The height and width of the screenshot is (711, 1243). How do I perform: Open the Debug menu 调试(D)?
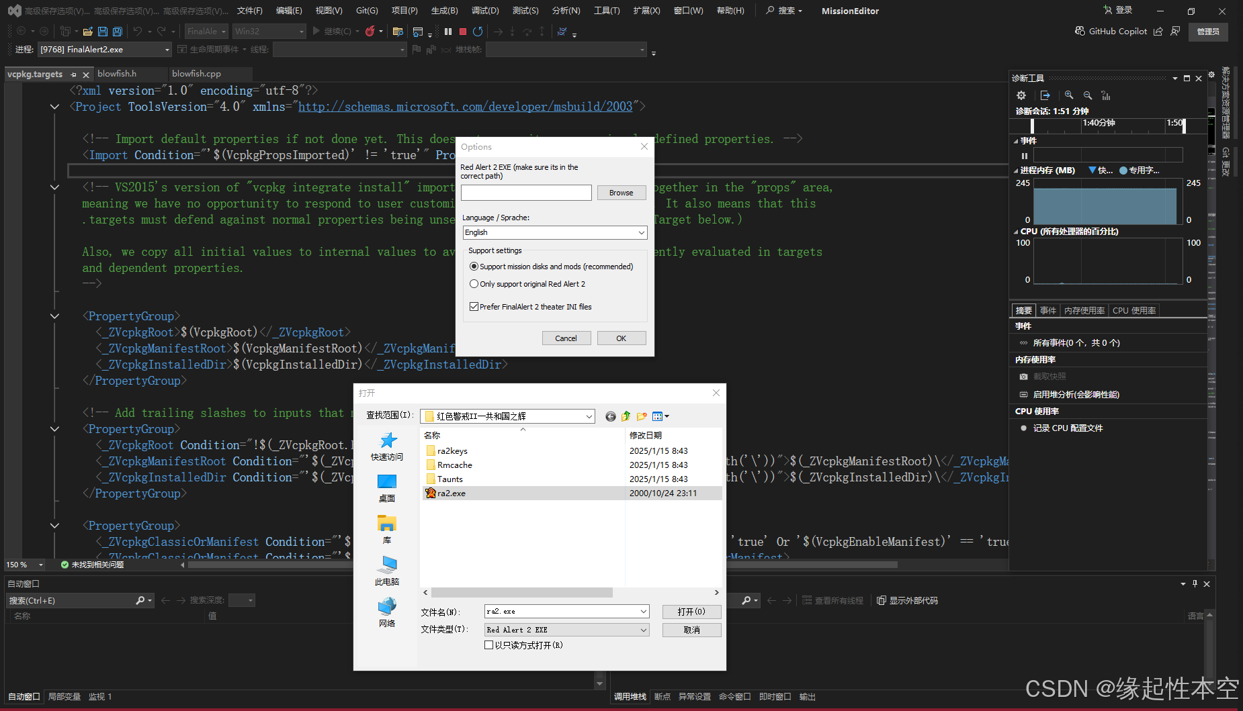click(x=485, y=11)
